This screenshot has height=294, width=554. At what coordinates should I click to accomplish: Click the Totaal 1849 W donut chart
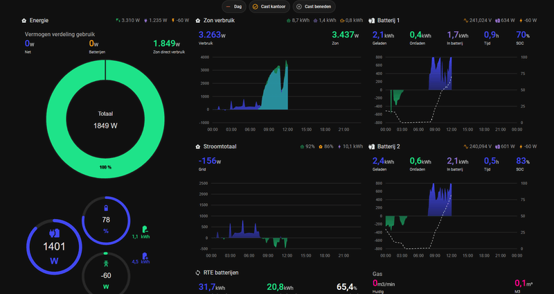105,119
